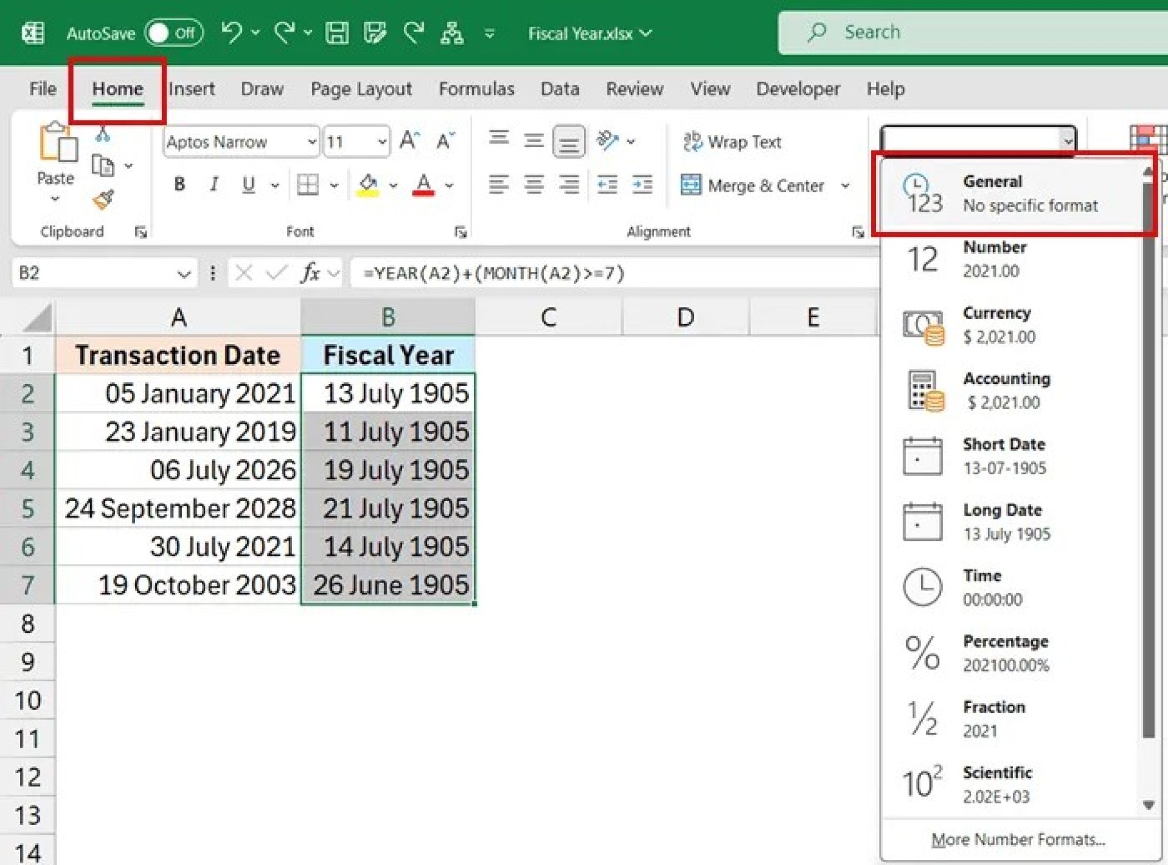This screenshot has width=1168, height=865.
Task: Select the Wrap Text icon
Action: pos(693,141)
